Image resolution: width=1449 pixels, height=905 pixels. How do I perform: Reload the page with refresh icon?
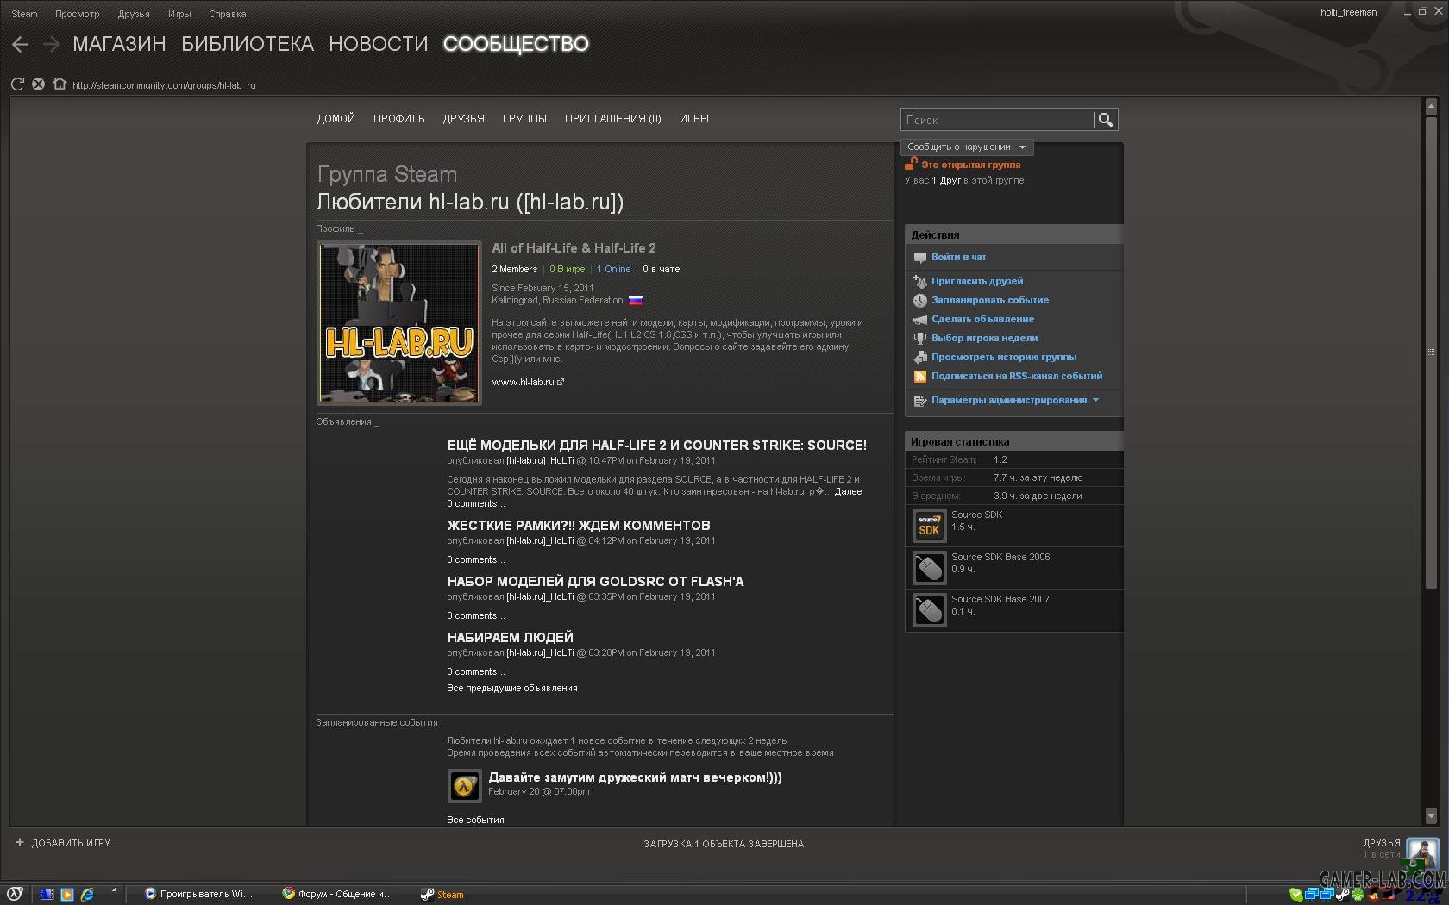click(17, 84)
